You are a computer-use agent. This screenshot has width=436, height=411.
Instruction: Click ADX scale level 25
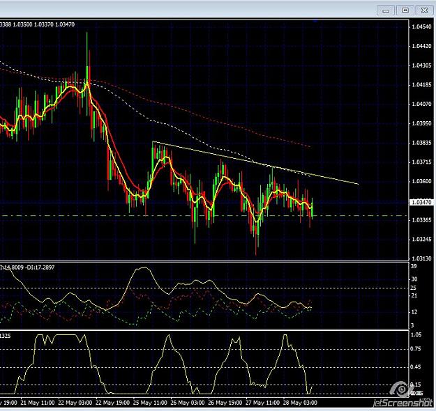414,288
